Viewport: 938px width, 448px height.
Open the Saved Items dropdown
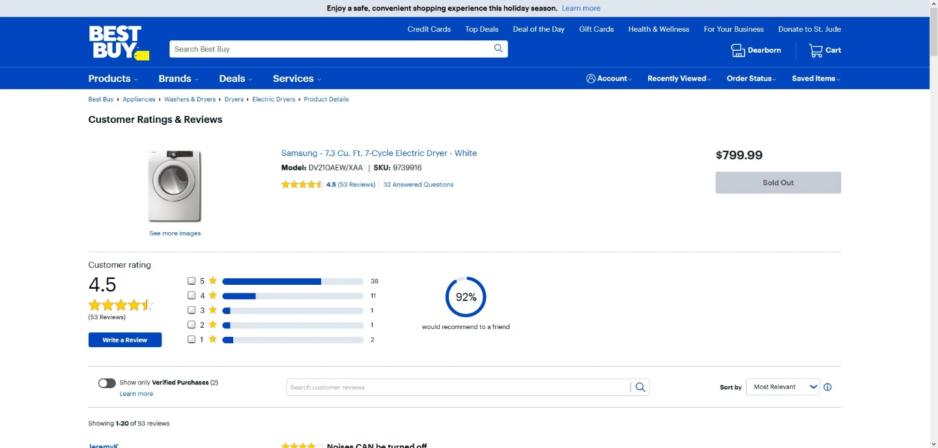pyautogui.click(x=816, y=79)
